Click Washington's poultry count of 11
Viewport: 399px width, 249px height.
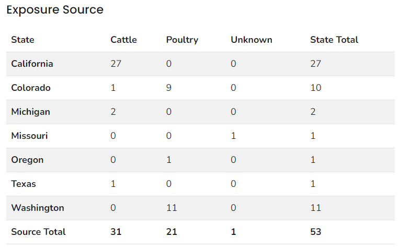(172, 208)
